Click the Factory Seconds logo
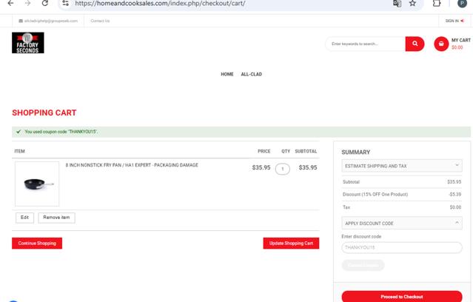Viewport: 473px width, 302px height. point(27,43)
